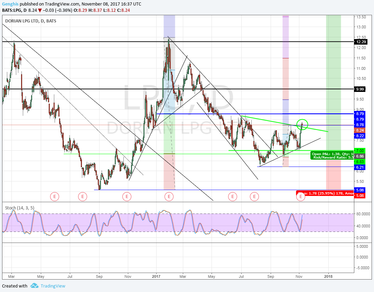Click the gray 6.86 price label
374x292 pixels.
point(359,156)
